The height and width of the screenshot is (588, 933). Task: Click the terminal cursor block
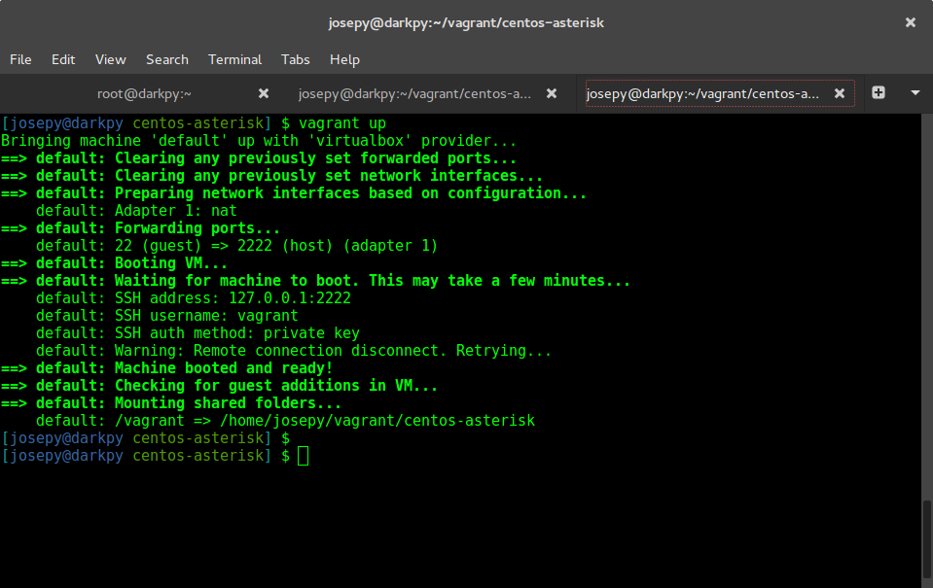pyautogui.click(x=305, y=455)
